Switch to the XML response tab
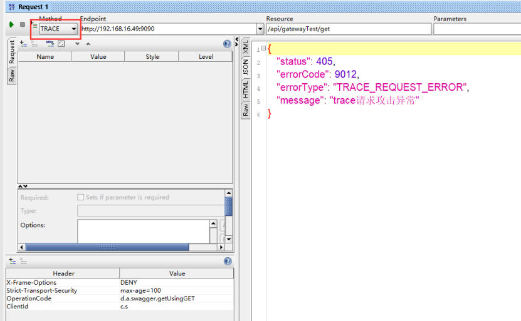521x321 pixels. pos(246,48)
